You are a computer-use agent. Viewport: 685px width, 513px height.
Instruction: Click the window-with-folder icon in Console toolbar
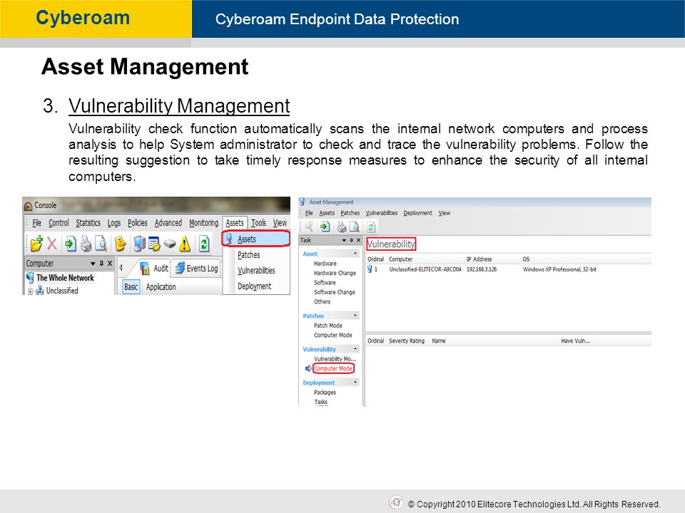154,244
